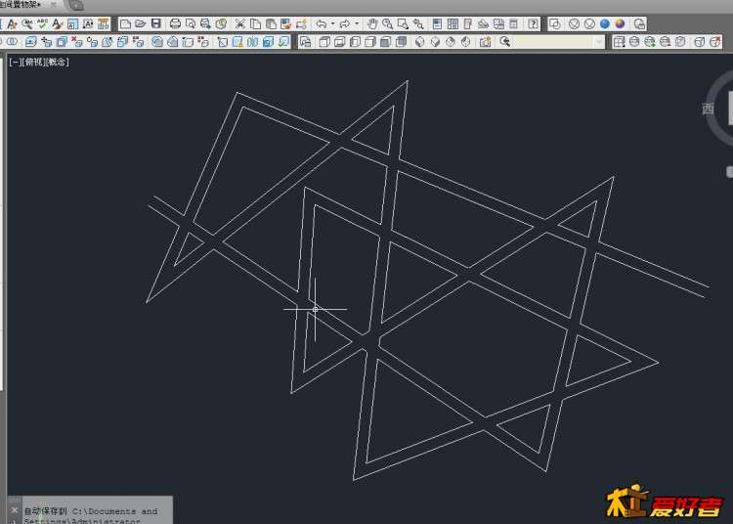Apply Realistic visual style blue sphere
Viewport: 733px width, 524px height.
coord(605,23)
